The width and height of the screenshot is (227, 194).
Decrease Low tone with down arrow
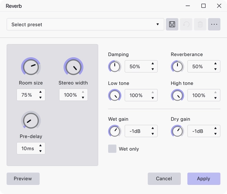pyautogui.click(x=153, y=98)
